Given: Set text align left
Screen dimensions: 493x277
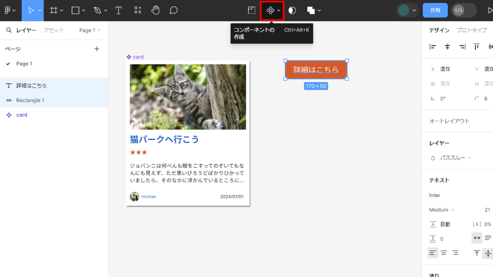Looking at the screenshot, I should (433, 253).
